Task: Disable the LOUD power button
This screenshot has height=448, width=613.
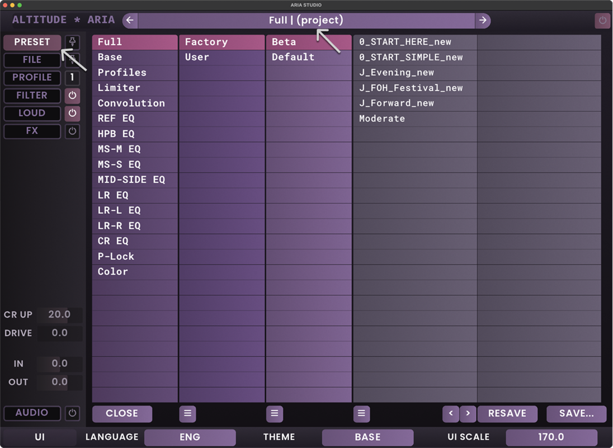Action: point(72,114)
